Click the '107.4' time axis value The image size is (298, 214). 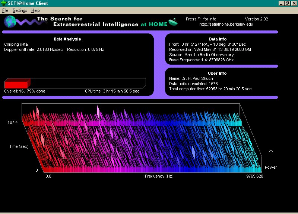13,122
